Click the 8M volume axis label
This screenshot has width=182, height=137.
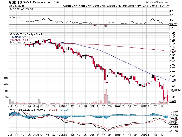pyautogui.click(x=6, y=78)
